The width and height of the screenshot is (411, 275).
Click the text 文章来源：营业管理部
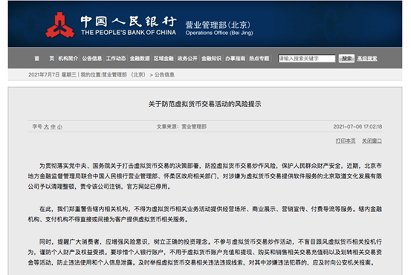coord(181,126)
